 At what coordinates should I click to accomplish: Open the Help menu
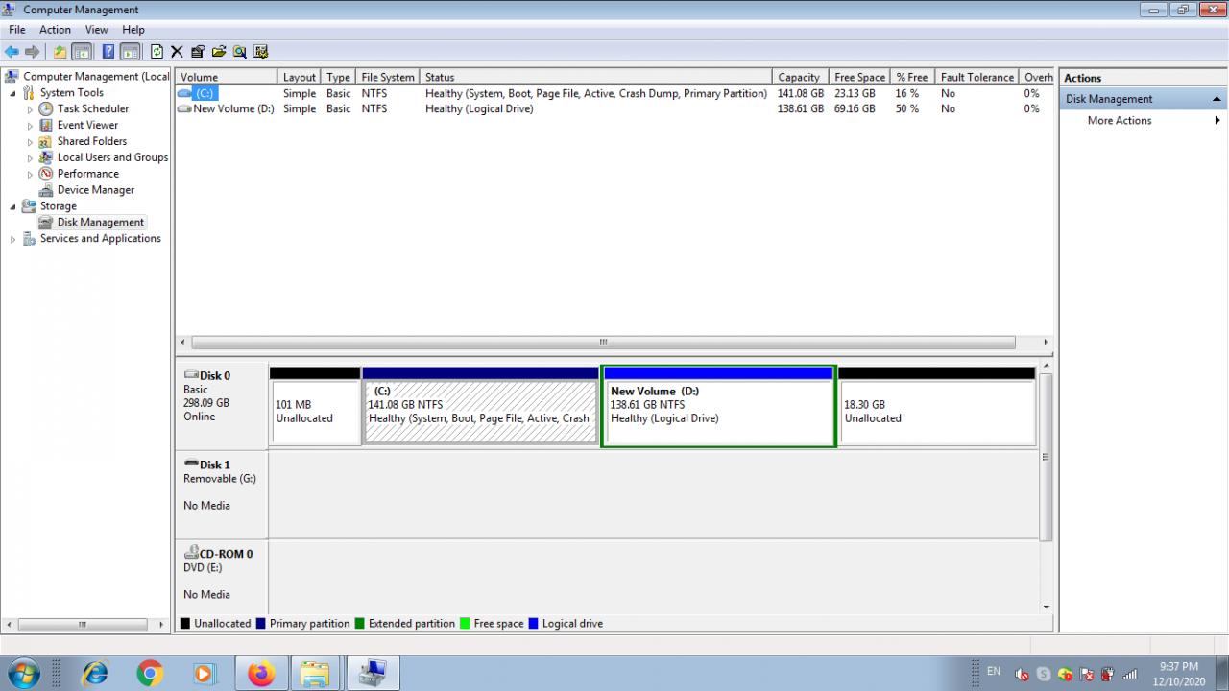click(x=133, y=30)
